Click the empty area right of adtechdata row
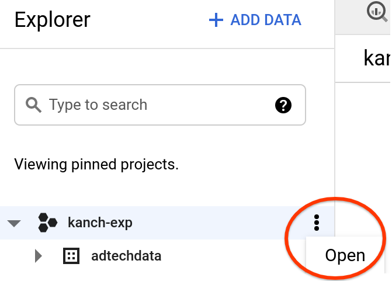The height and width of the screenshot is (281, 392). (x=234, y=256)
